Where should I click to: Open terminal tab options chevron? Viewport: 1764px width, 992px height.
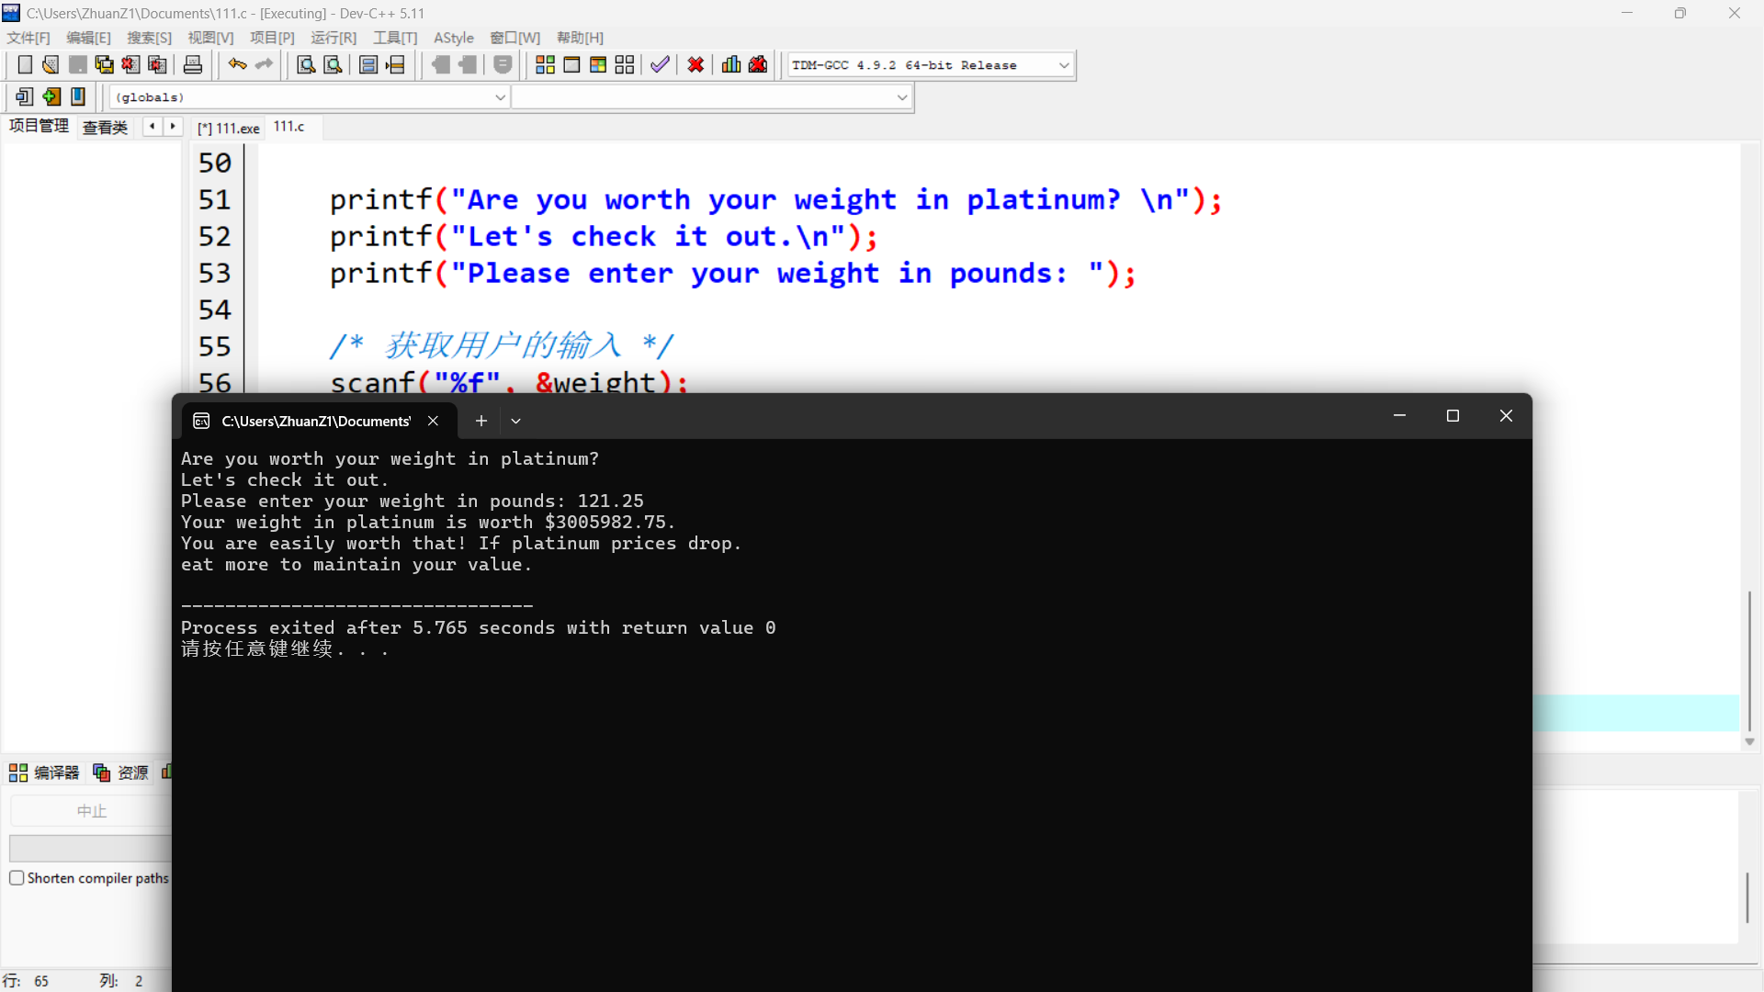(515, 421)
